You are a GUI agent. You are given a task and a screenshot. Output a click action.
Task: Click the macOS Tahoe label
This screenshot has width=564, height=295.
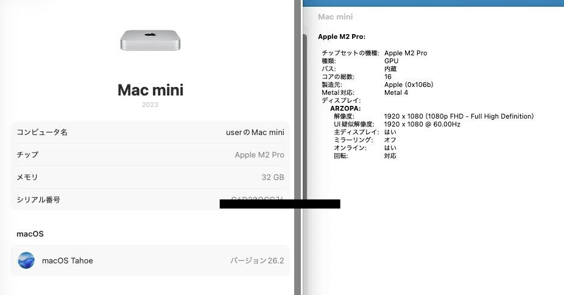67,260
